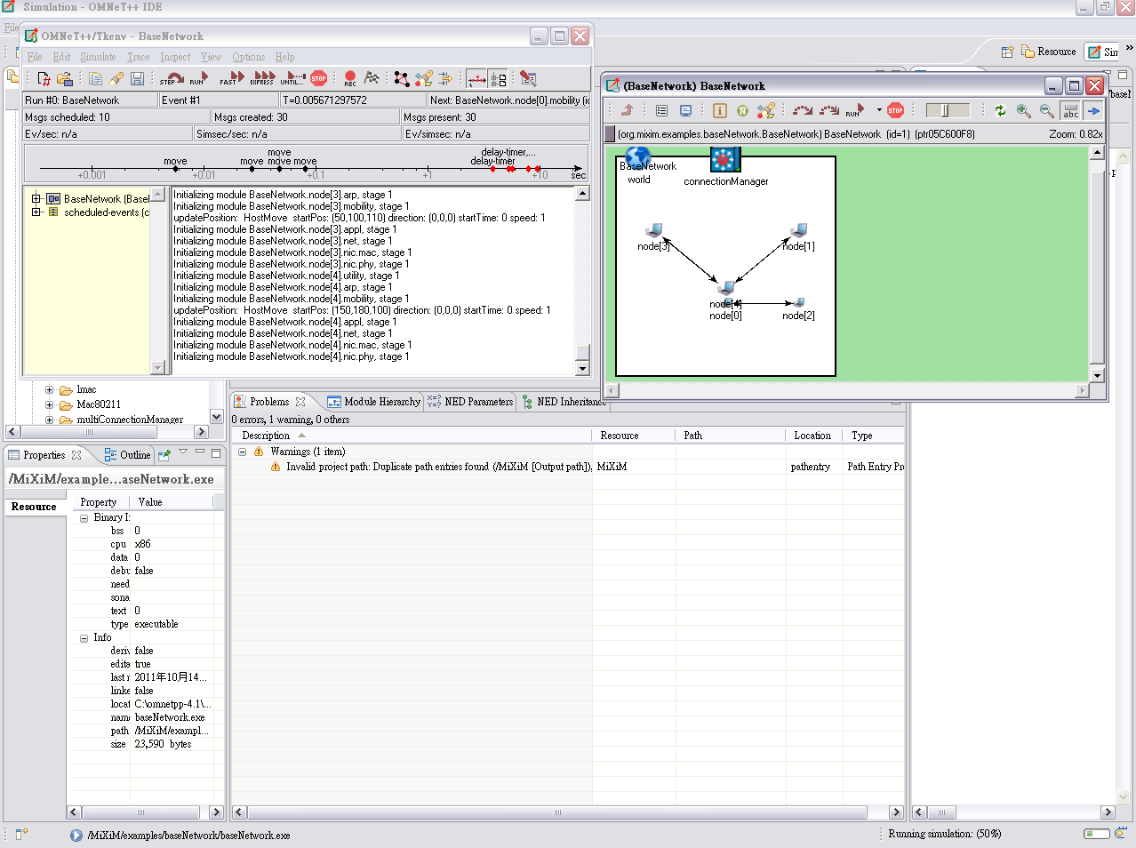The height and width of the screenshot is (848, 1136).
Task: Click the zoom out magnifier in BaseNetwork
Action: pyautogui.click(x=1047, y=110)
